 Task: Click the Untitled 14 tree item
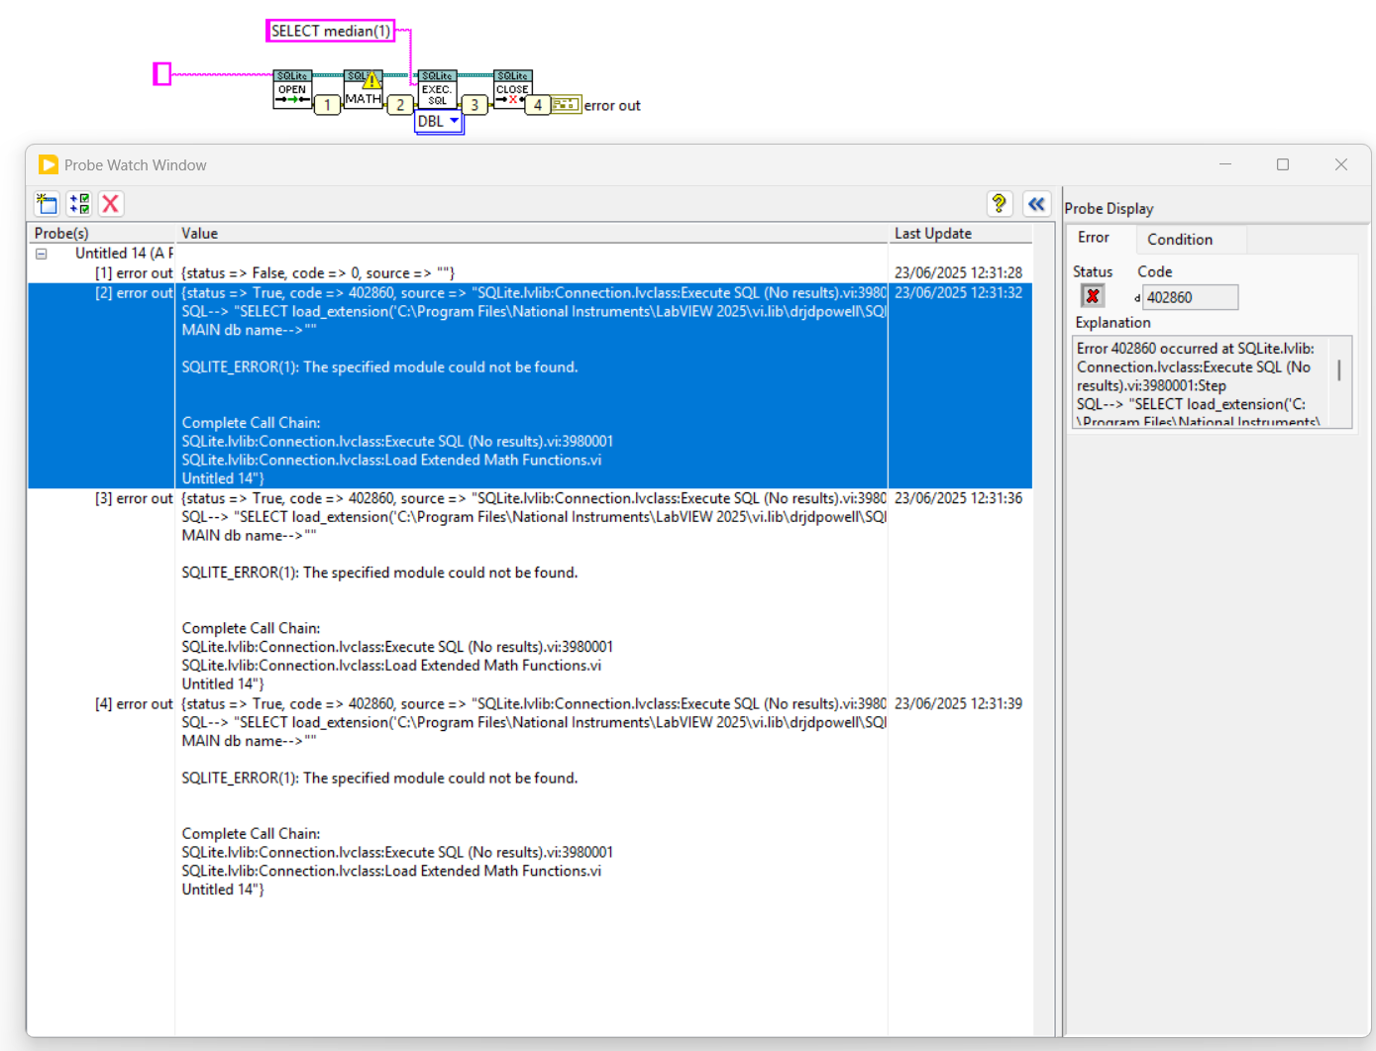click(124, 254)
